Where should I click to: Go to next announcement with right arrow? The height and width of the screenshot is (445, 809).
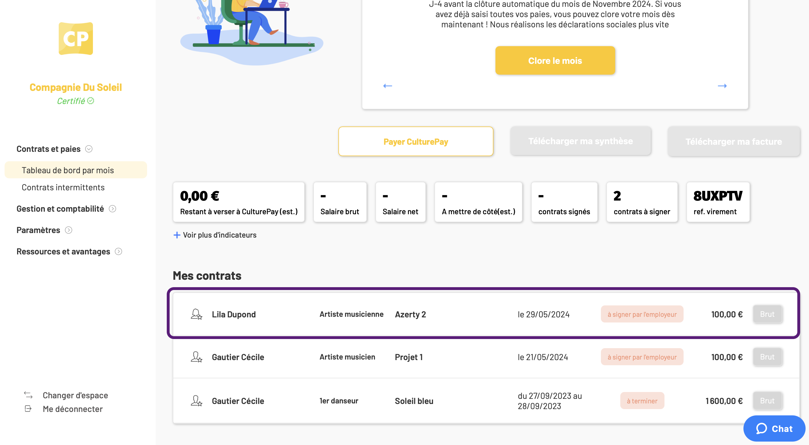coord(722,86)
